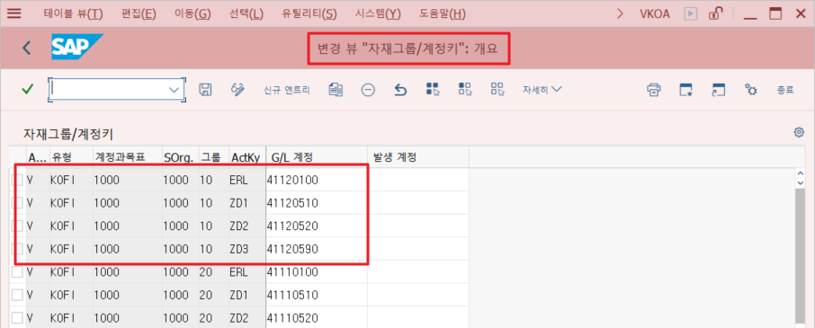This screenshot has height=328, width=815.
Task: Click the 신규 엔트리 button
Action: 286,90
